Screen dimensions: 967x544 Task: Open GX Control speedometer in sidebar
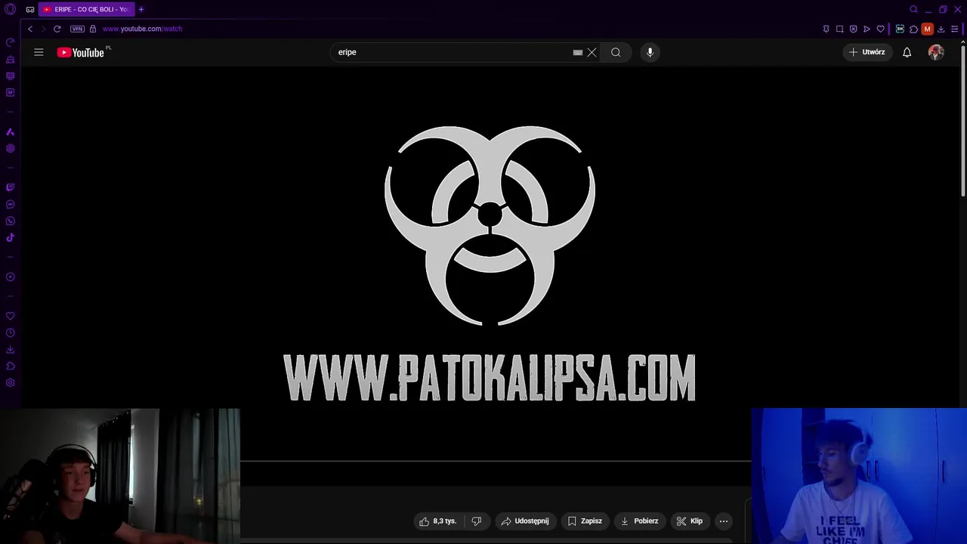point(10,42)
